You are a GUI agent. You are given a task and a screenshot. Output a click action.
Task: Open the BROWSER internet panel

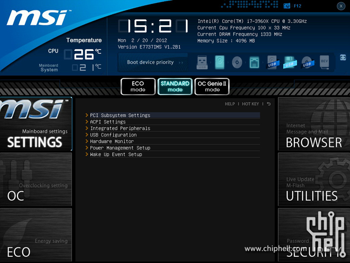(314, 124)
